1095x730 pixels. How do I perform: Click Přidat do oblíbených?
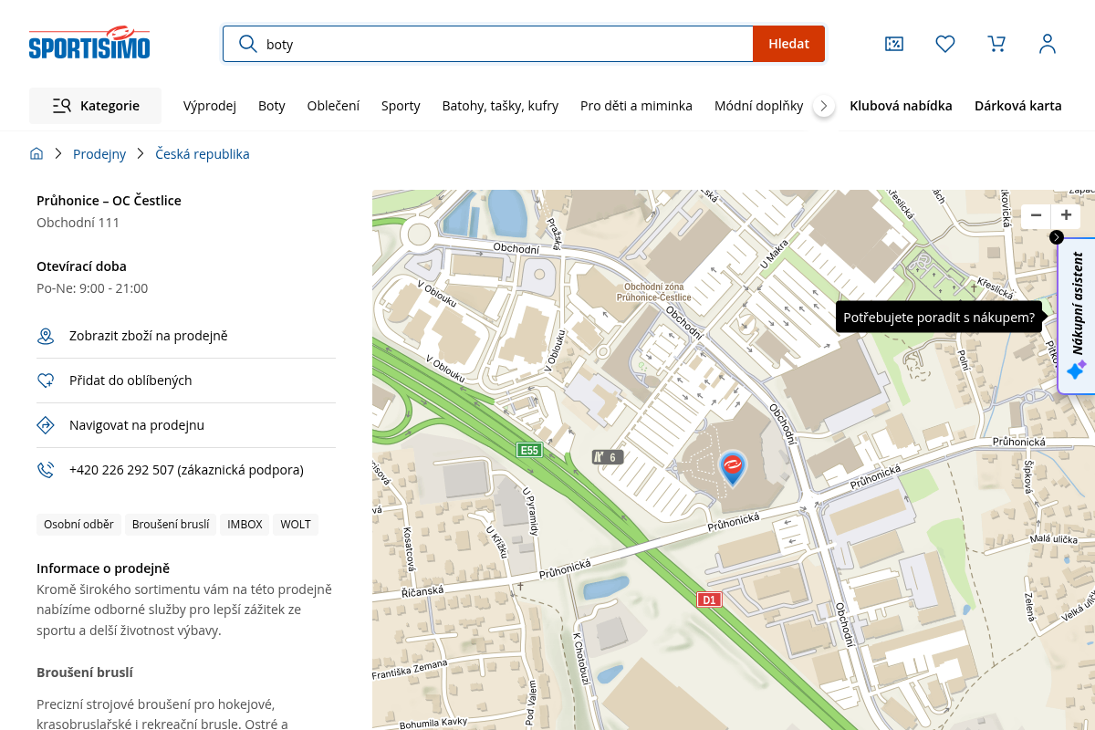(186, 381)
